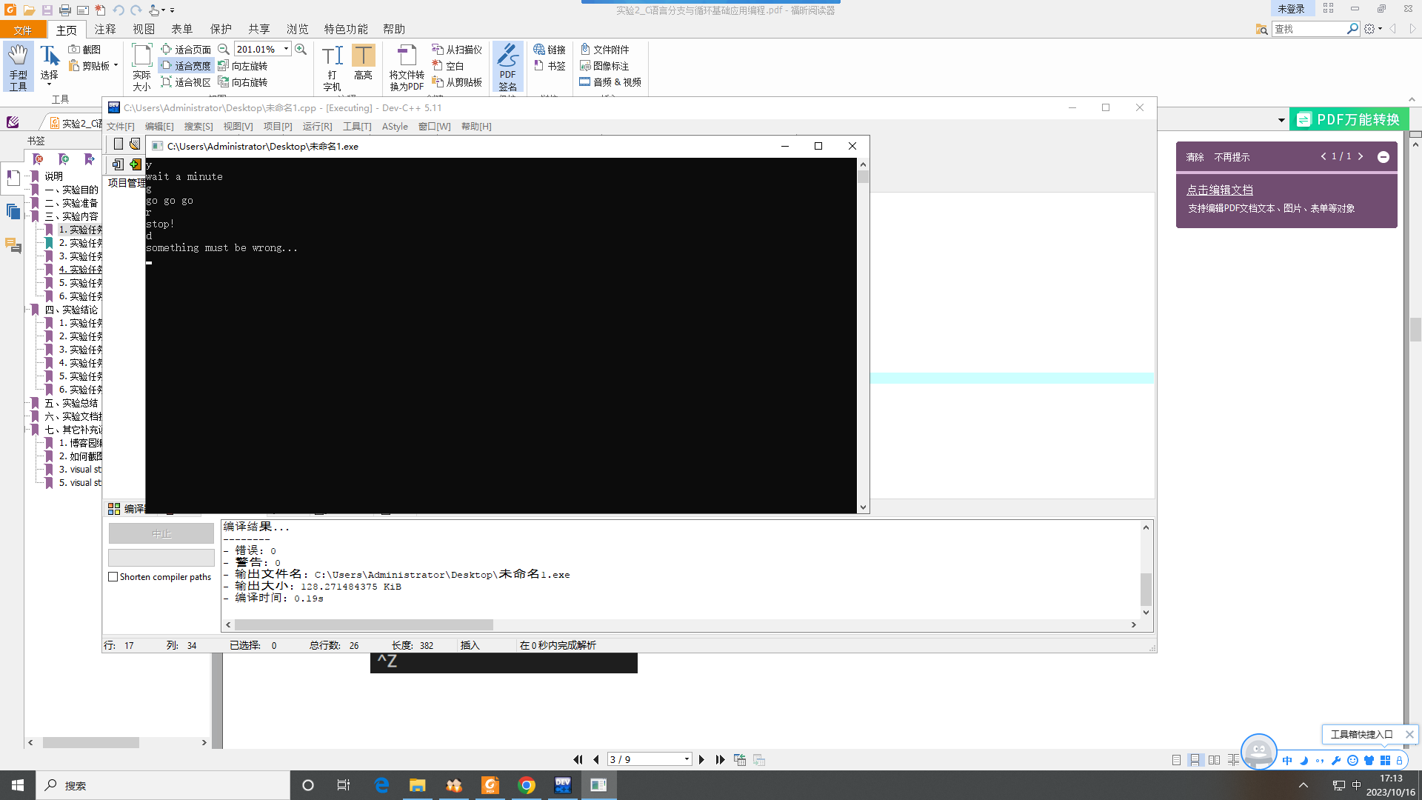The image size is (1422, 800).
Task: Click the compile output horizontal scrollbar
Action: pos(363,625)
